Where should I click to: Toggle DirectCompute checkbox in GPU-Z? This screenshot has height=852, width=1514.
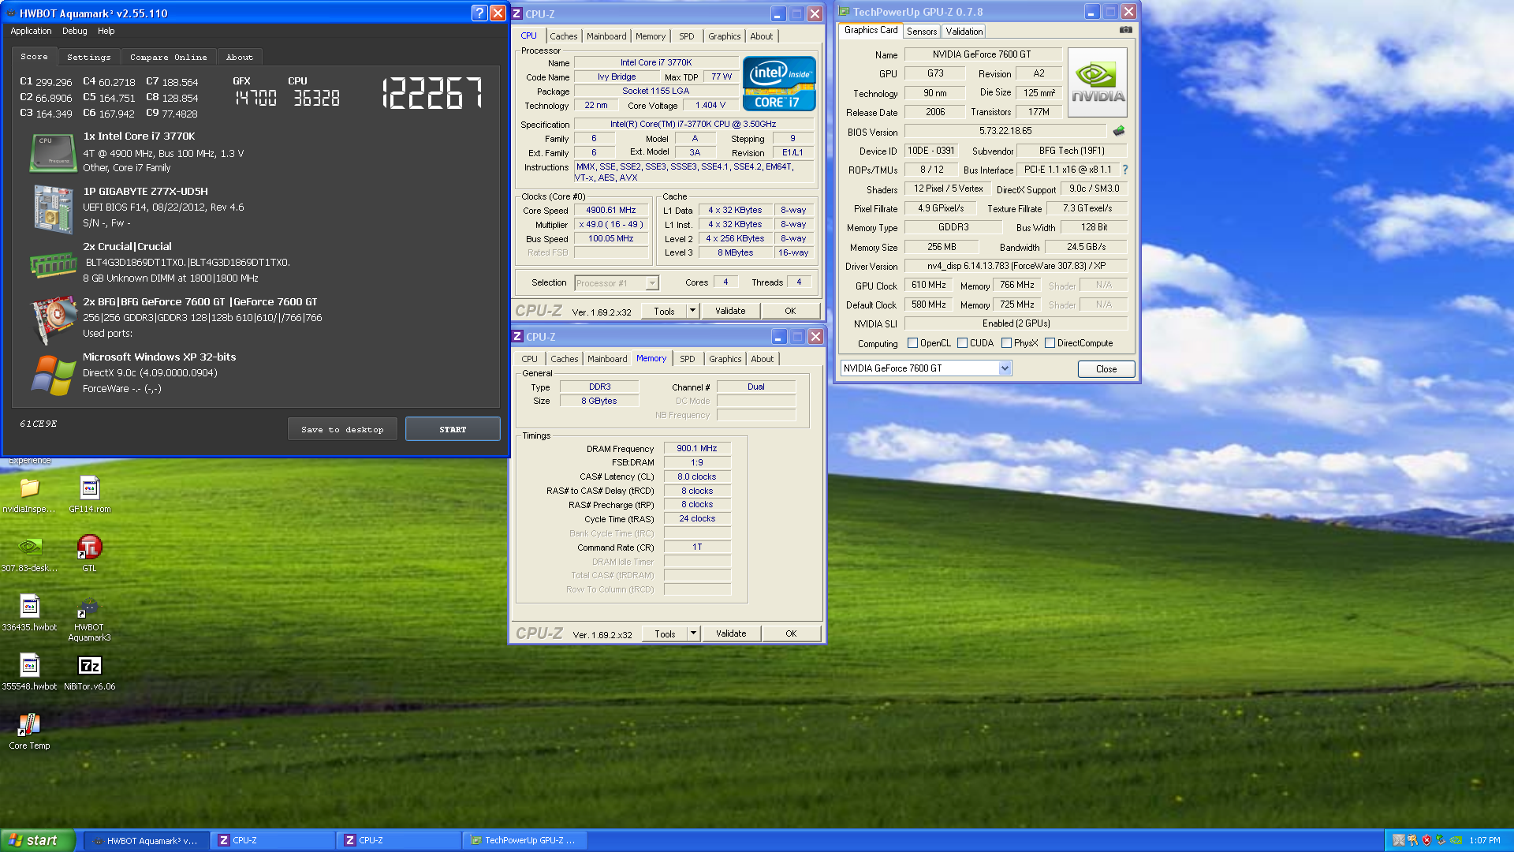pos(1050,343)
